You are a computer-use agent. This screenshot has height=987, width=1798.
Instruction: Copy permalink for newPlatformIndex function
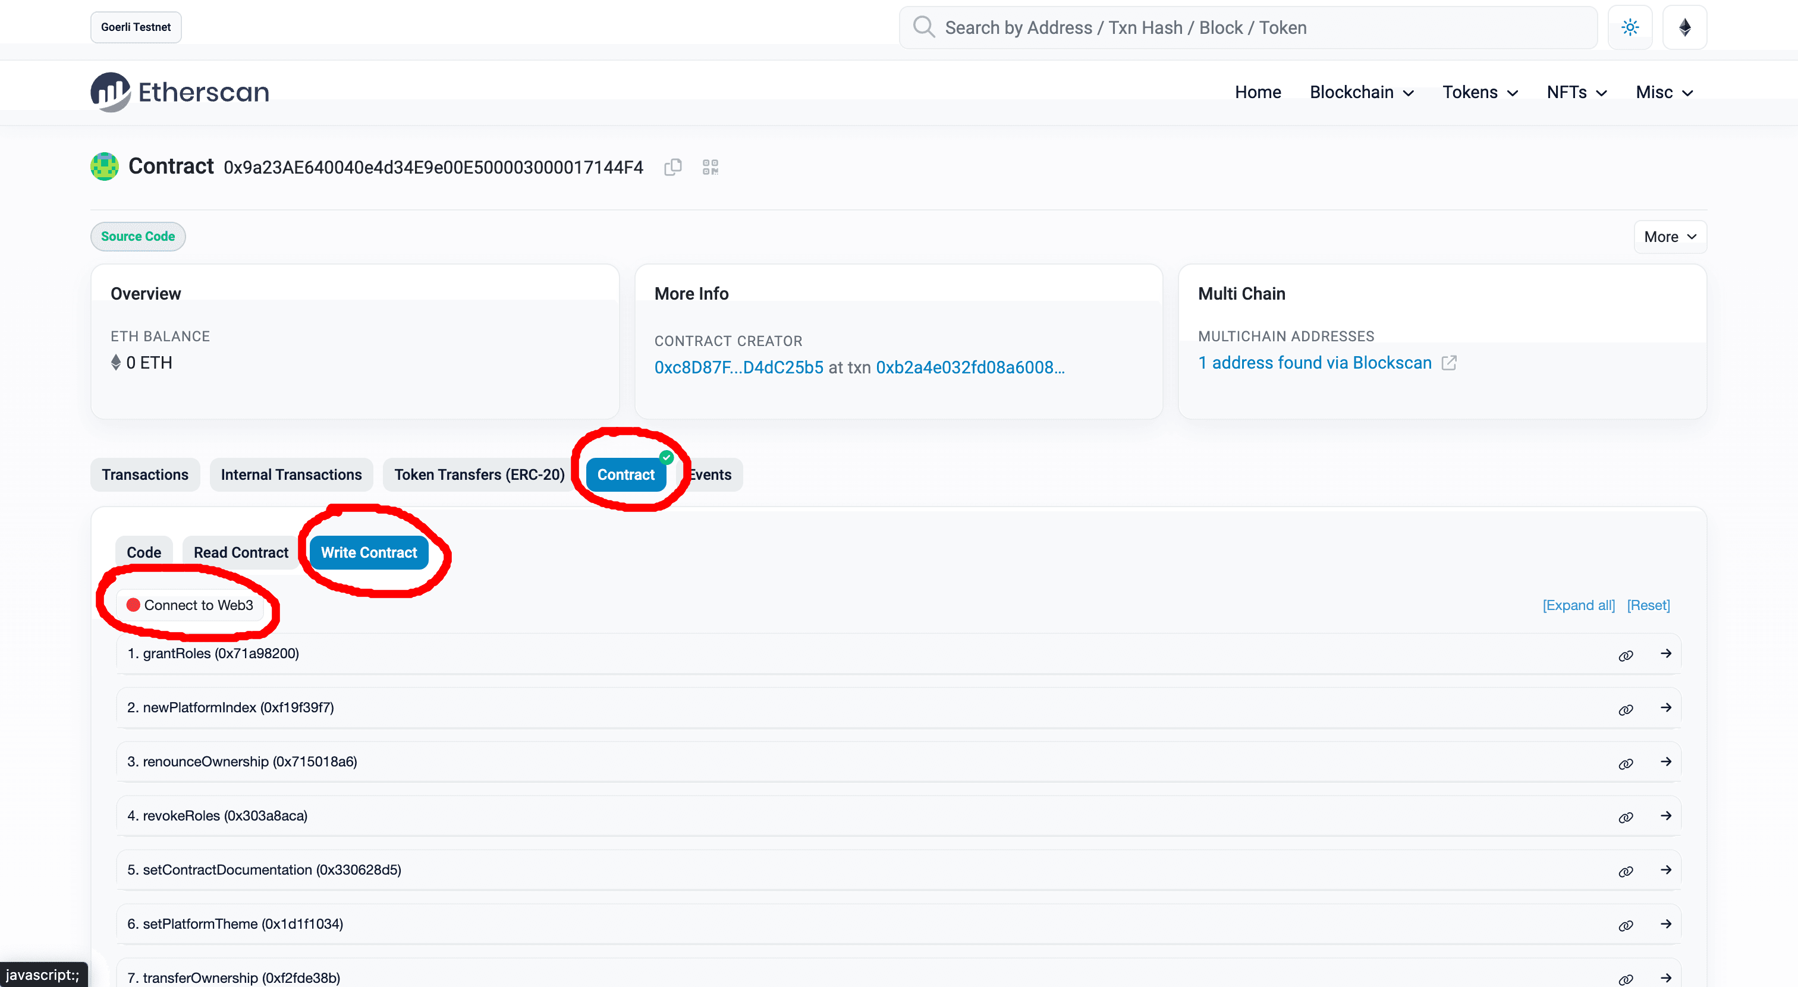1626,709
